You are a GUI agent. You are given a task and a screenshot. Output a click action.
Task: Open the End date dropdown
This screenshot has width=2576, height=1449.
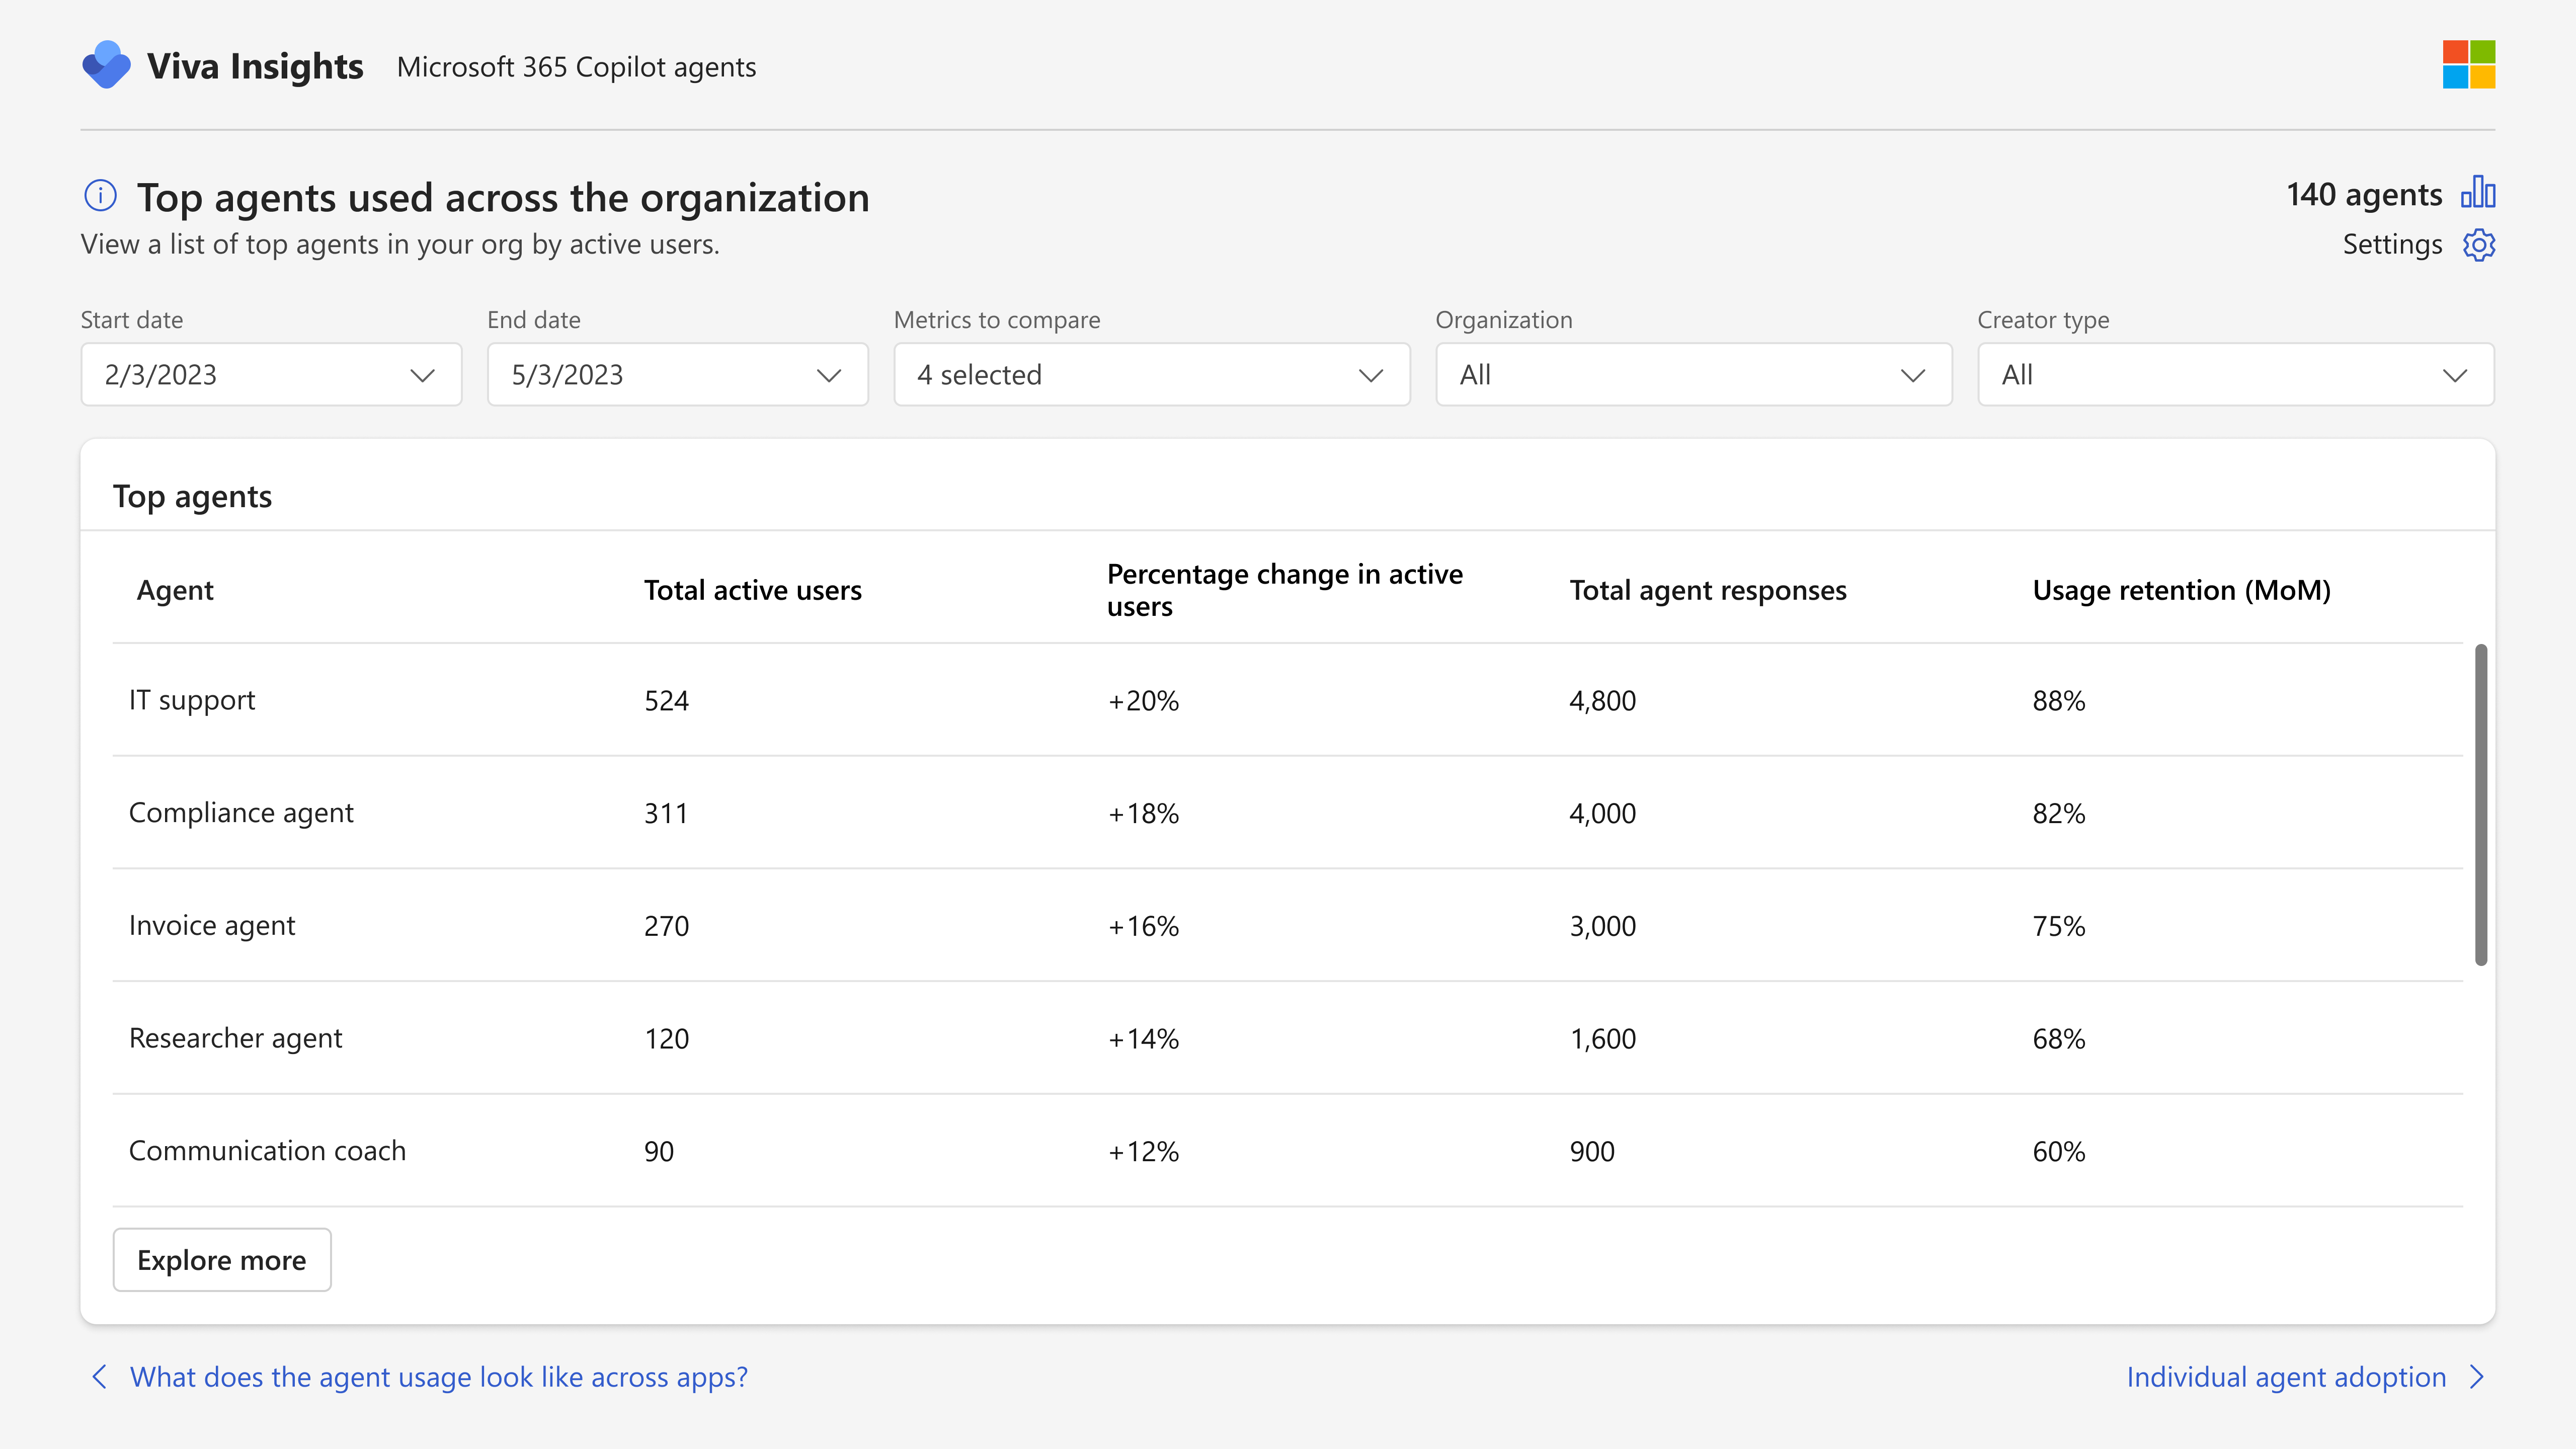(678, 375)
